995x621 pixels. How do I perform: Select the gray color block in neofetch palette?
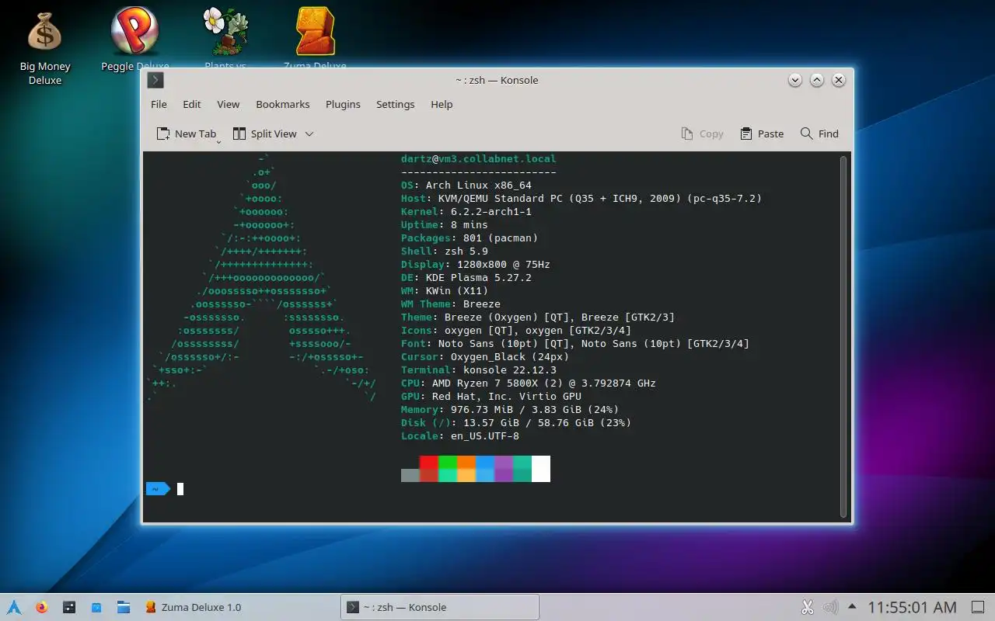point(410,475)
